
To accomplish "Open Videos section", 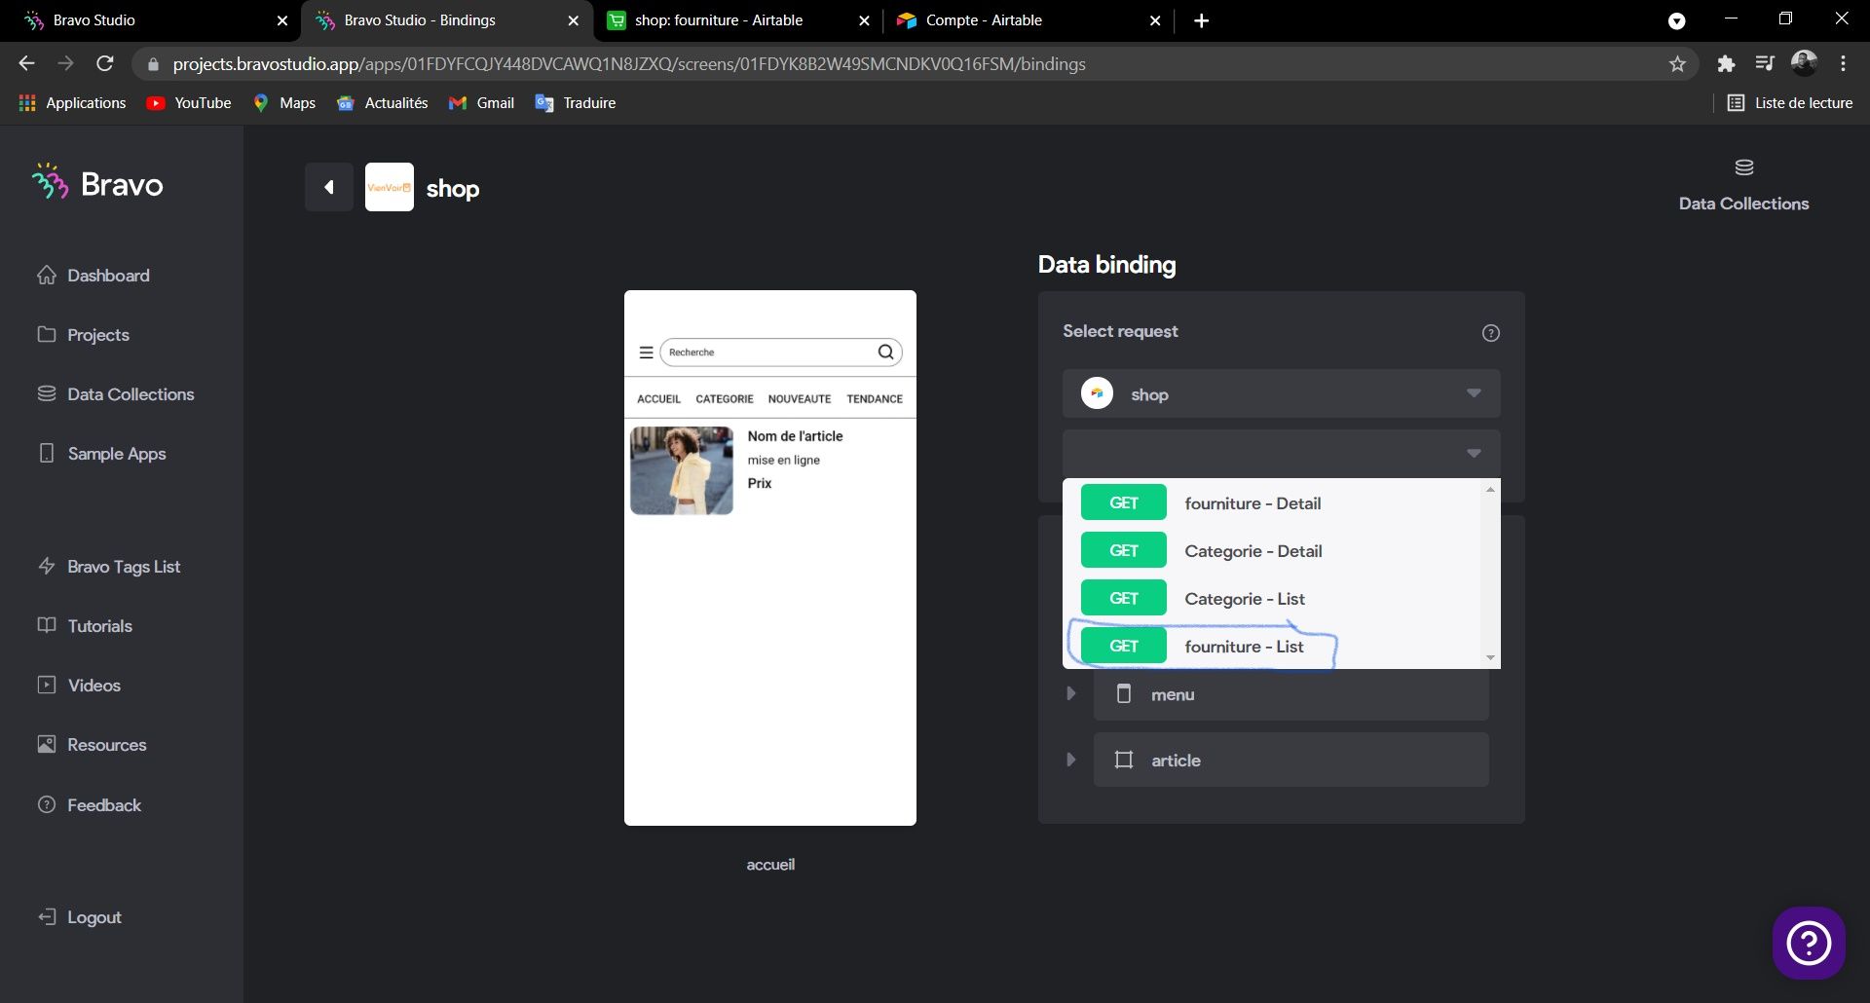I will [79, 686].
